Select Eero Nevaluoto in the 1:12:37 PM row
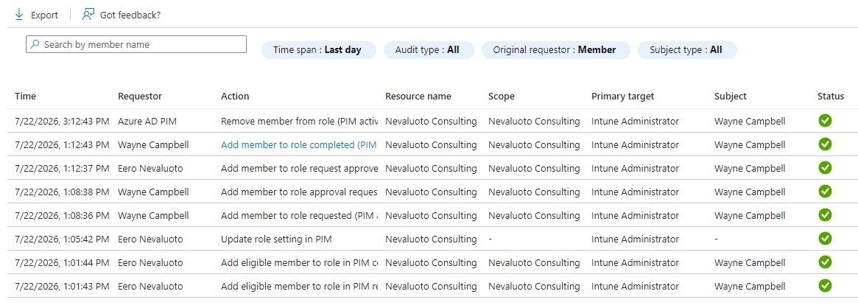 [x=150, y=169]
